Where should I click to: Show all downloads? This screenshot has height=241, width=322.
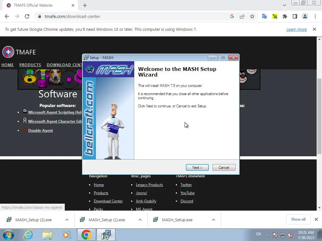tap(298, 219)
